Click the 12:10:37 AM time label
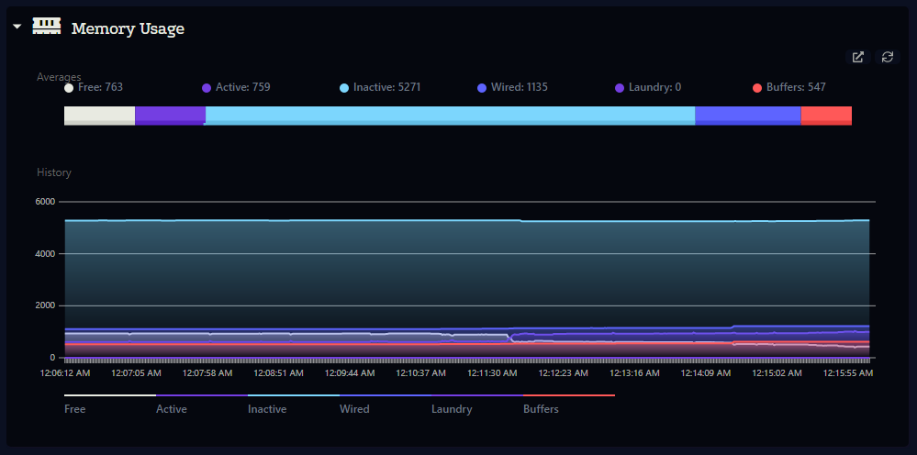917x455 pixels. click(421, 373)
